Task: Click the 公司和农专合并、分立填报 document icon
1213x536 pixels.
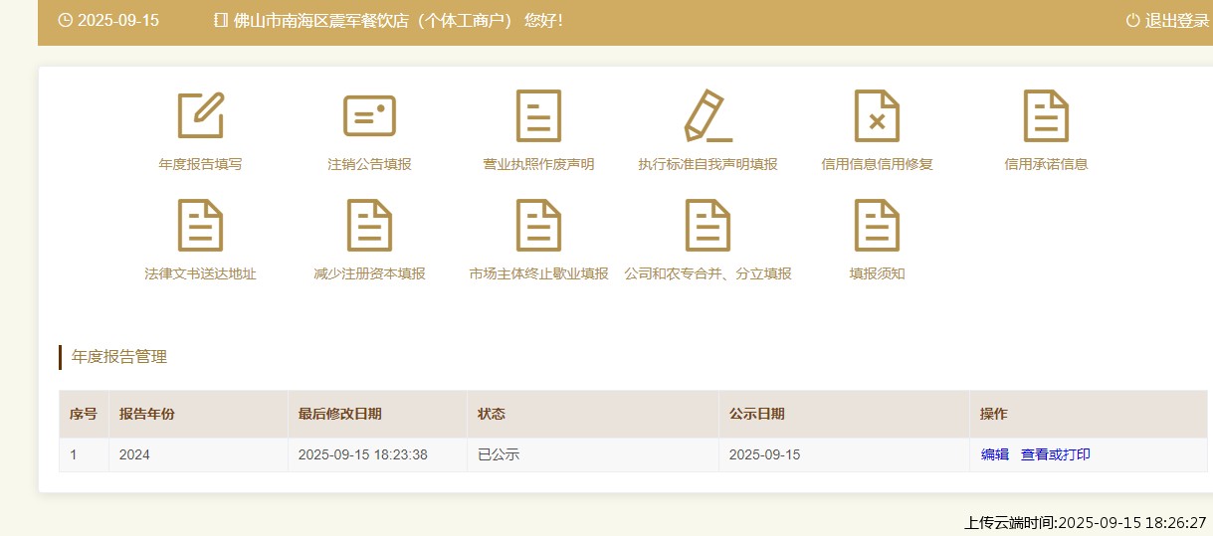Action: 708,225
